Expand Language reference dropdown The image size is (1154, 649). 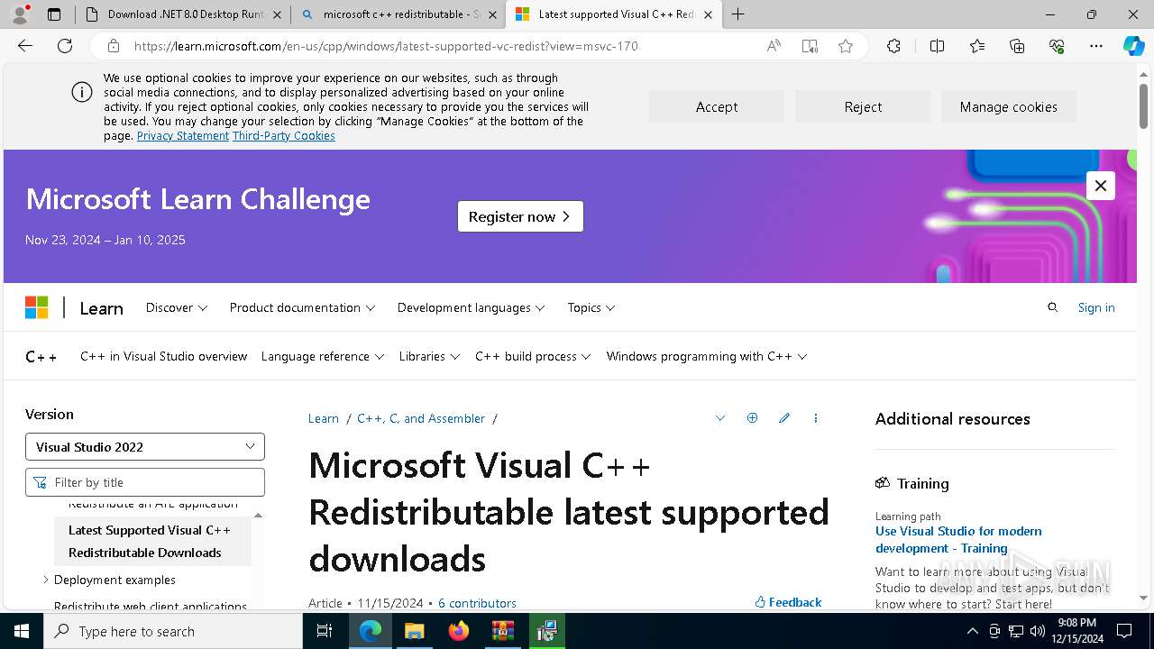323,356
